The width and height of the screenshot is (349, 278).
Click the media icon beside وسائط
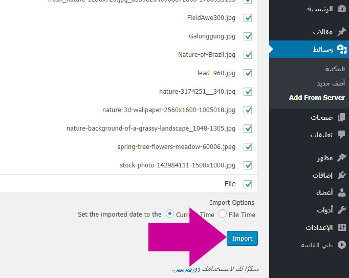coord(342,49)
